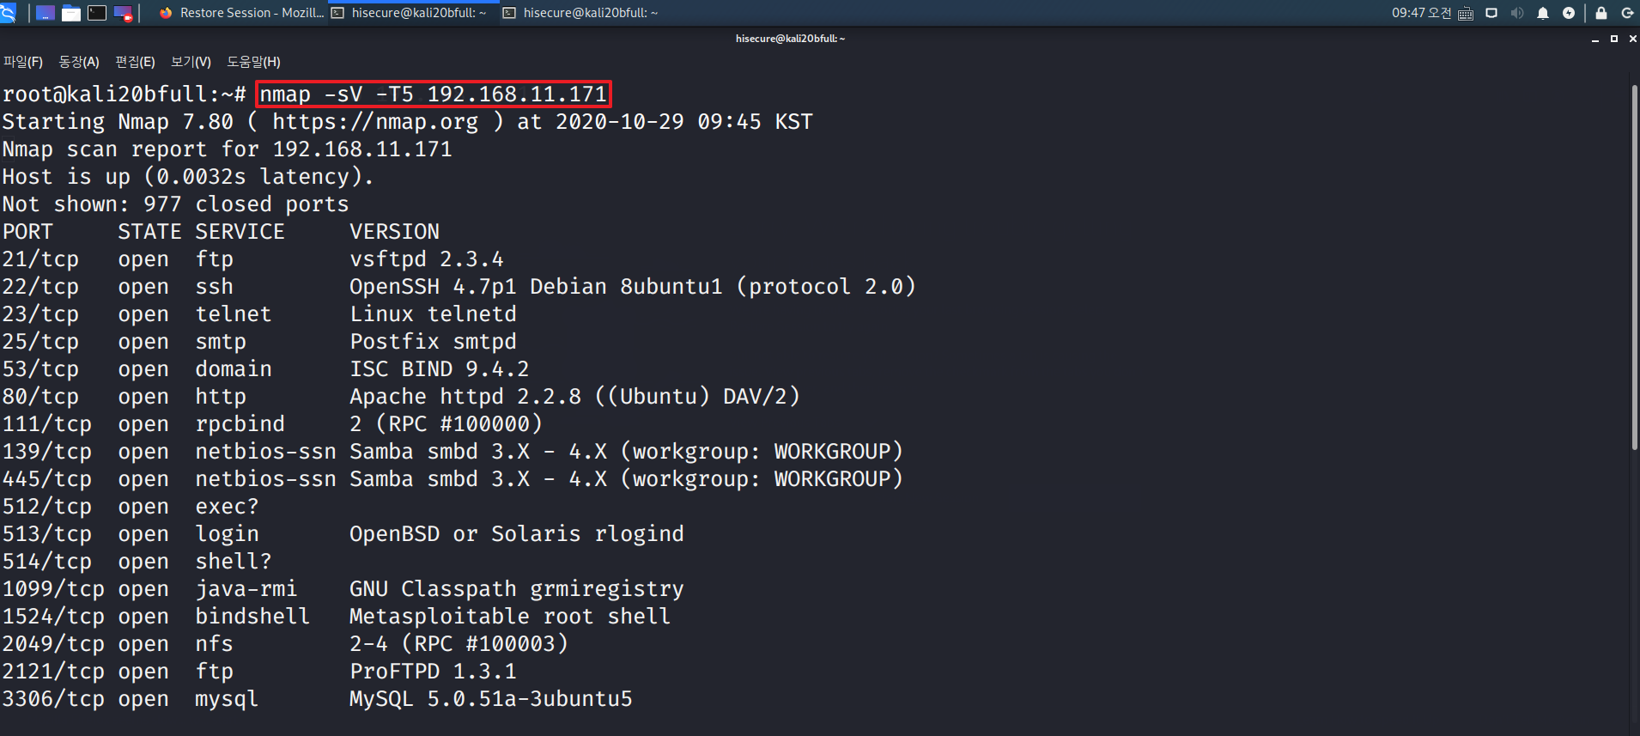Minimize the terminal window
The width and height of the screenshot is (1640, 736).
click(1595, 40)
